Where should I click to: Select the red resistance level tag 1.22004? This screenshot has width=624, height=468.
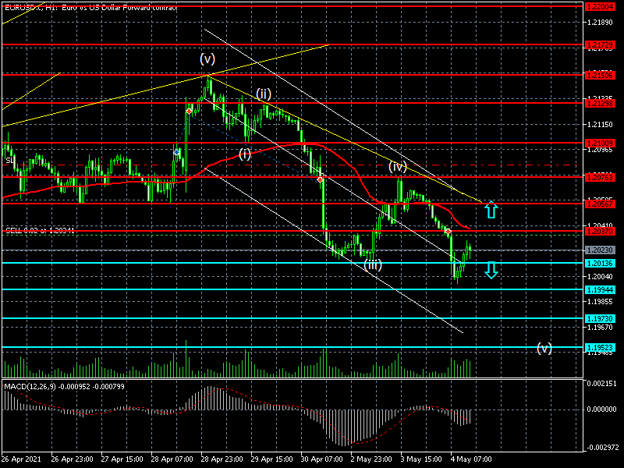600,6
